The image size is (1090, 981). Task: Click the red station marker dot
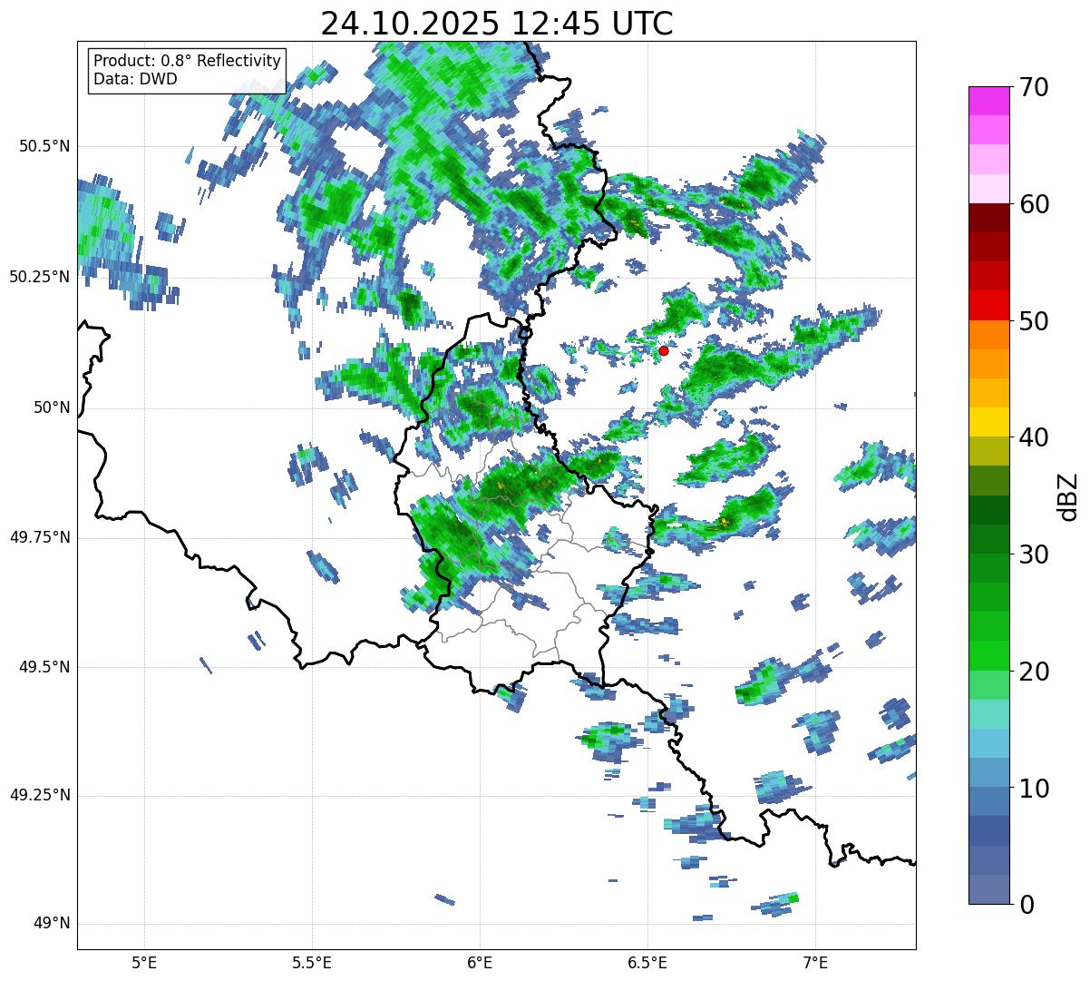[x=664, y=350]
